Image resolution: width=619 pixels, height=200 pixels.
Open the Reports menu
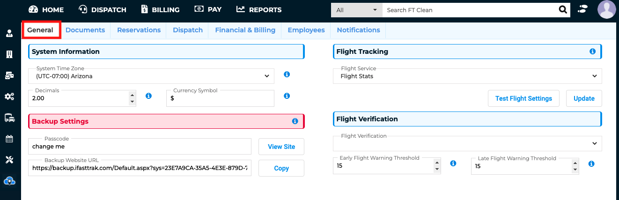click(x=259, y=9)
